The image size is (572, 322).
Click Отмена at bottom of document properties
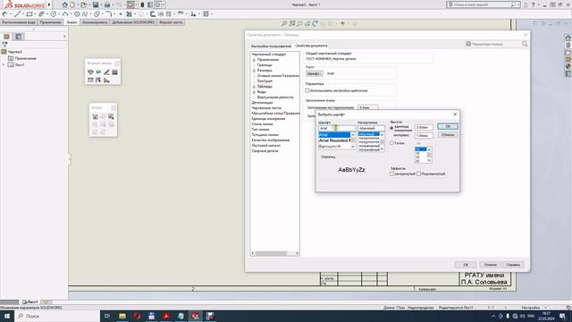pos(491,265)
